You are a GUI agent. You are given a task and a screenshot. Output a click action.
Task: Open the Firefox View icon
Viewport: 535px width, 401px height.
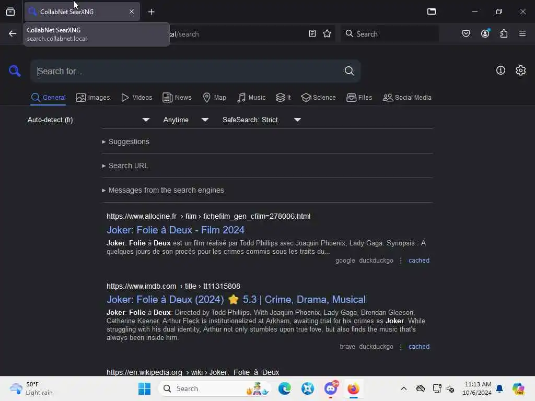[10, 12]
